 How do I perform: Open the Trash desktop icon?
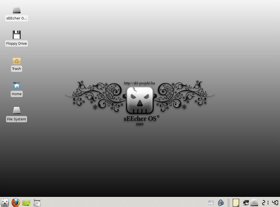pyautogui.click(x=17, y=61)
